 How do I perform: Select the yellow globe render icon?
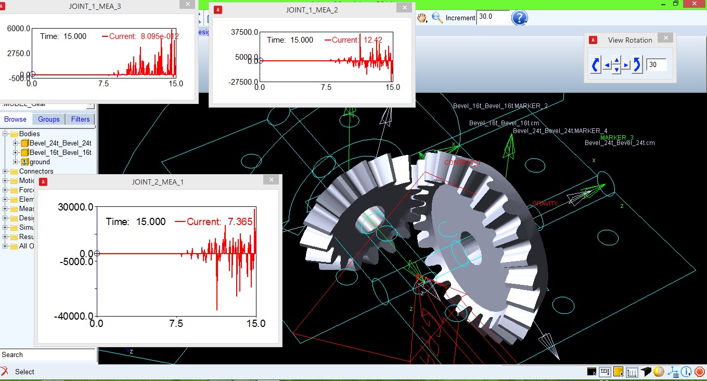tap(659, 372)
